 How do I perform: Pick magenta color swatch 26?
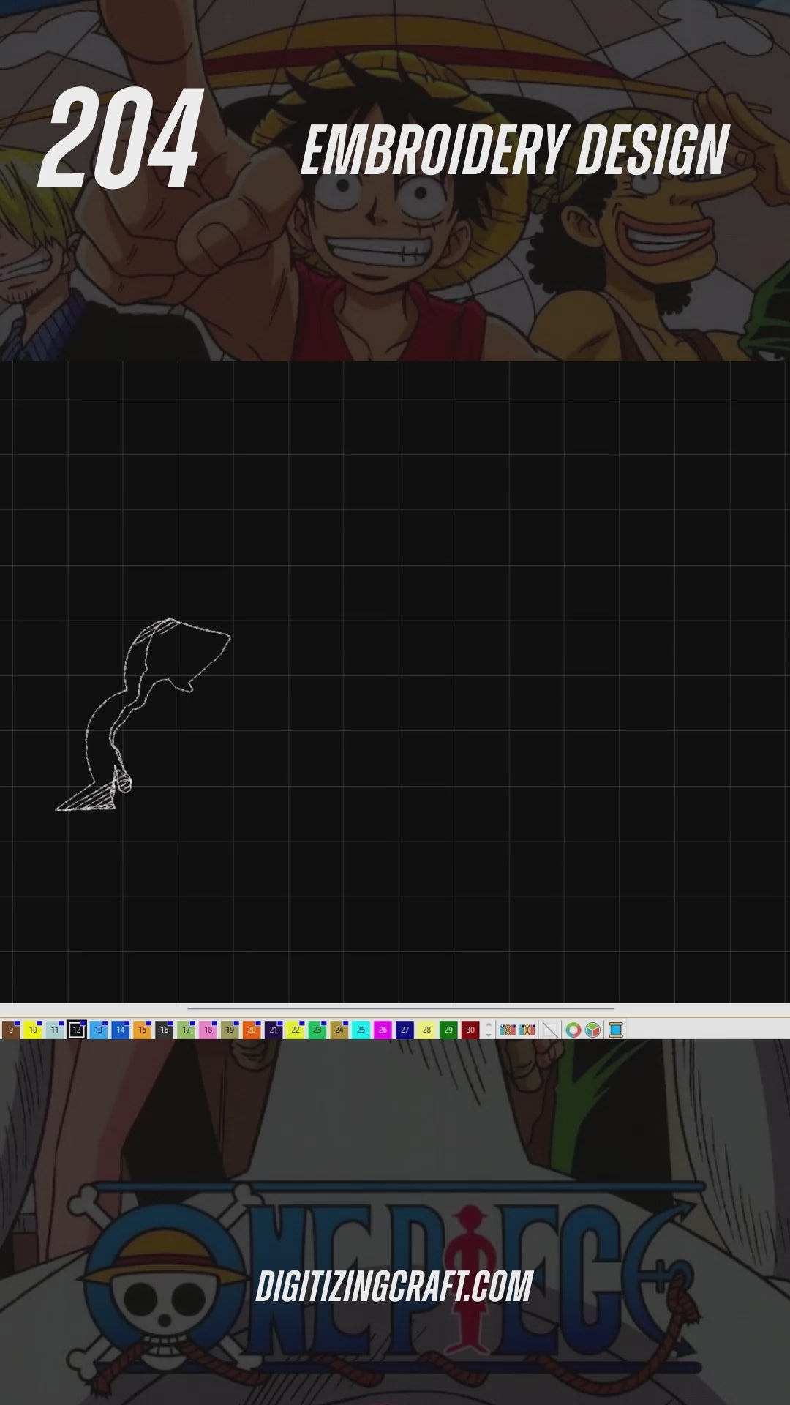click(383, 1030)
